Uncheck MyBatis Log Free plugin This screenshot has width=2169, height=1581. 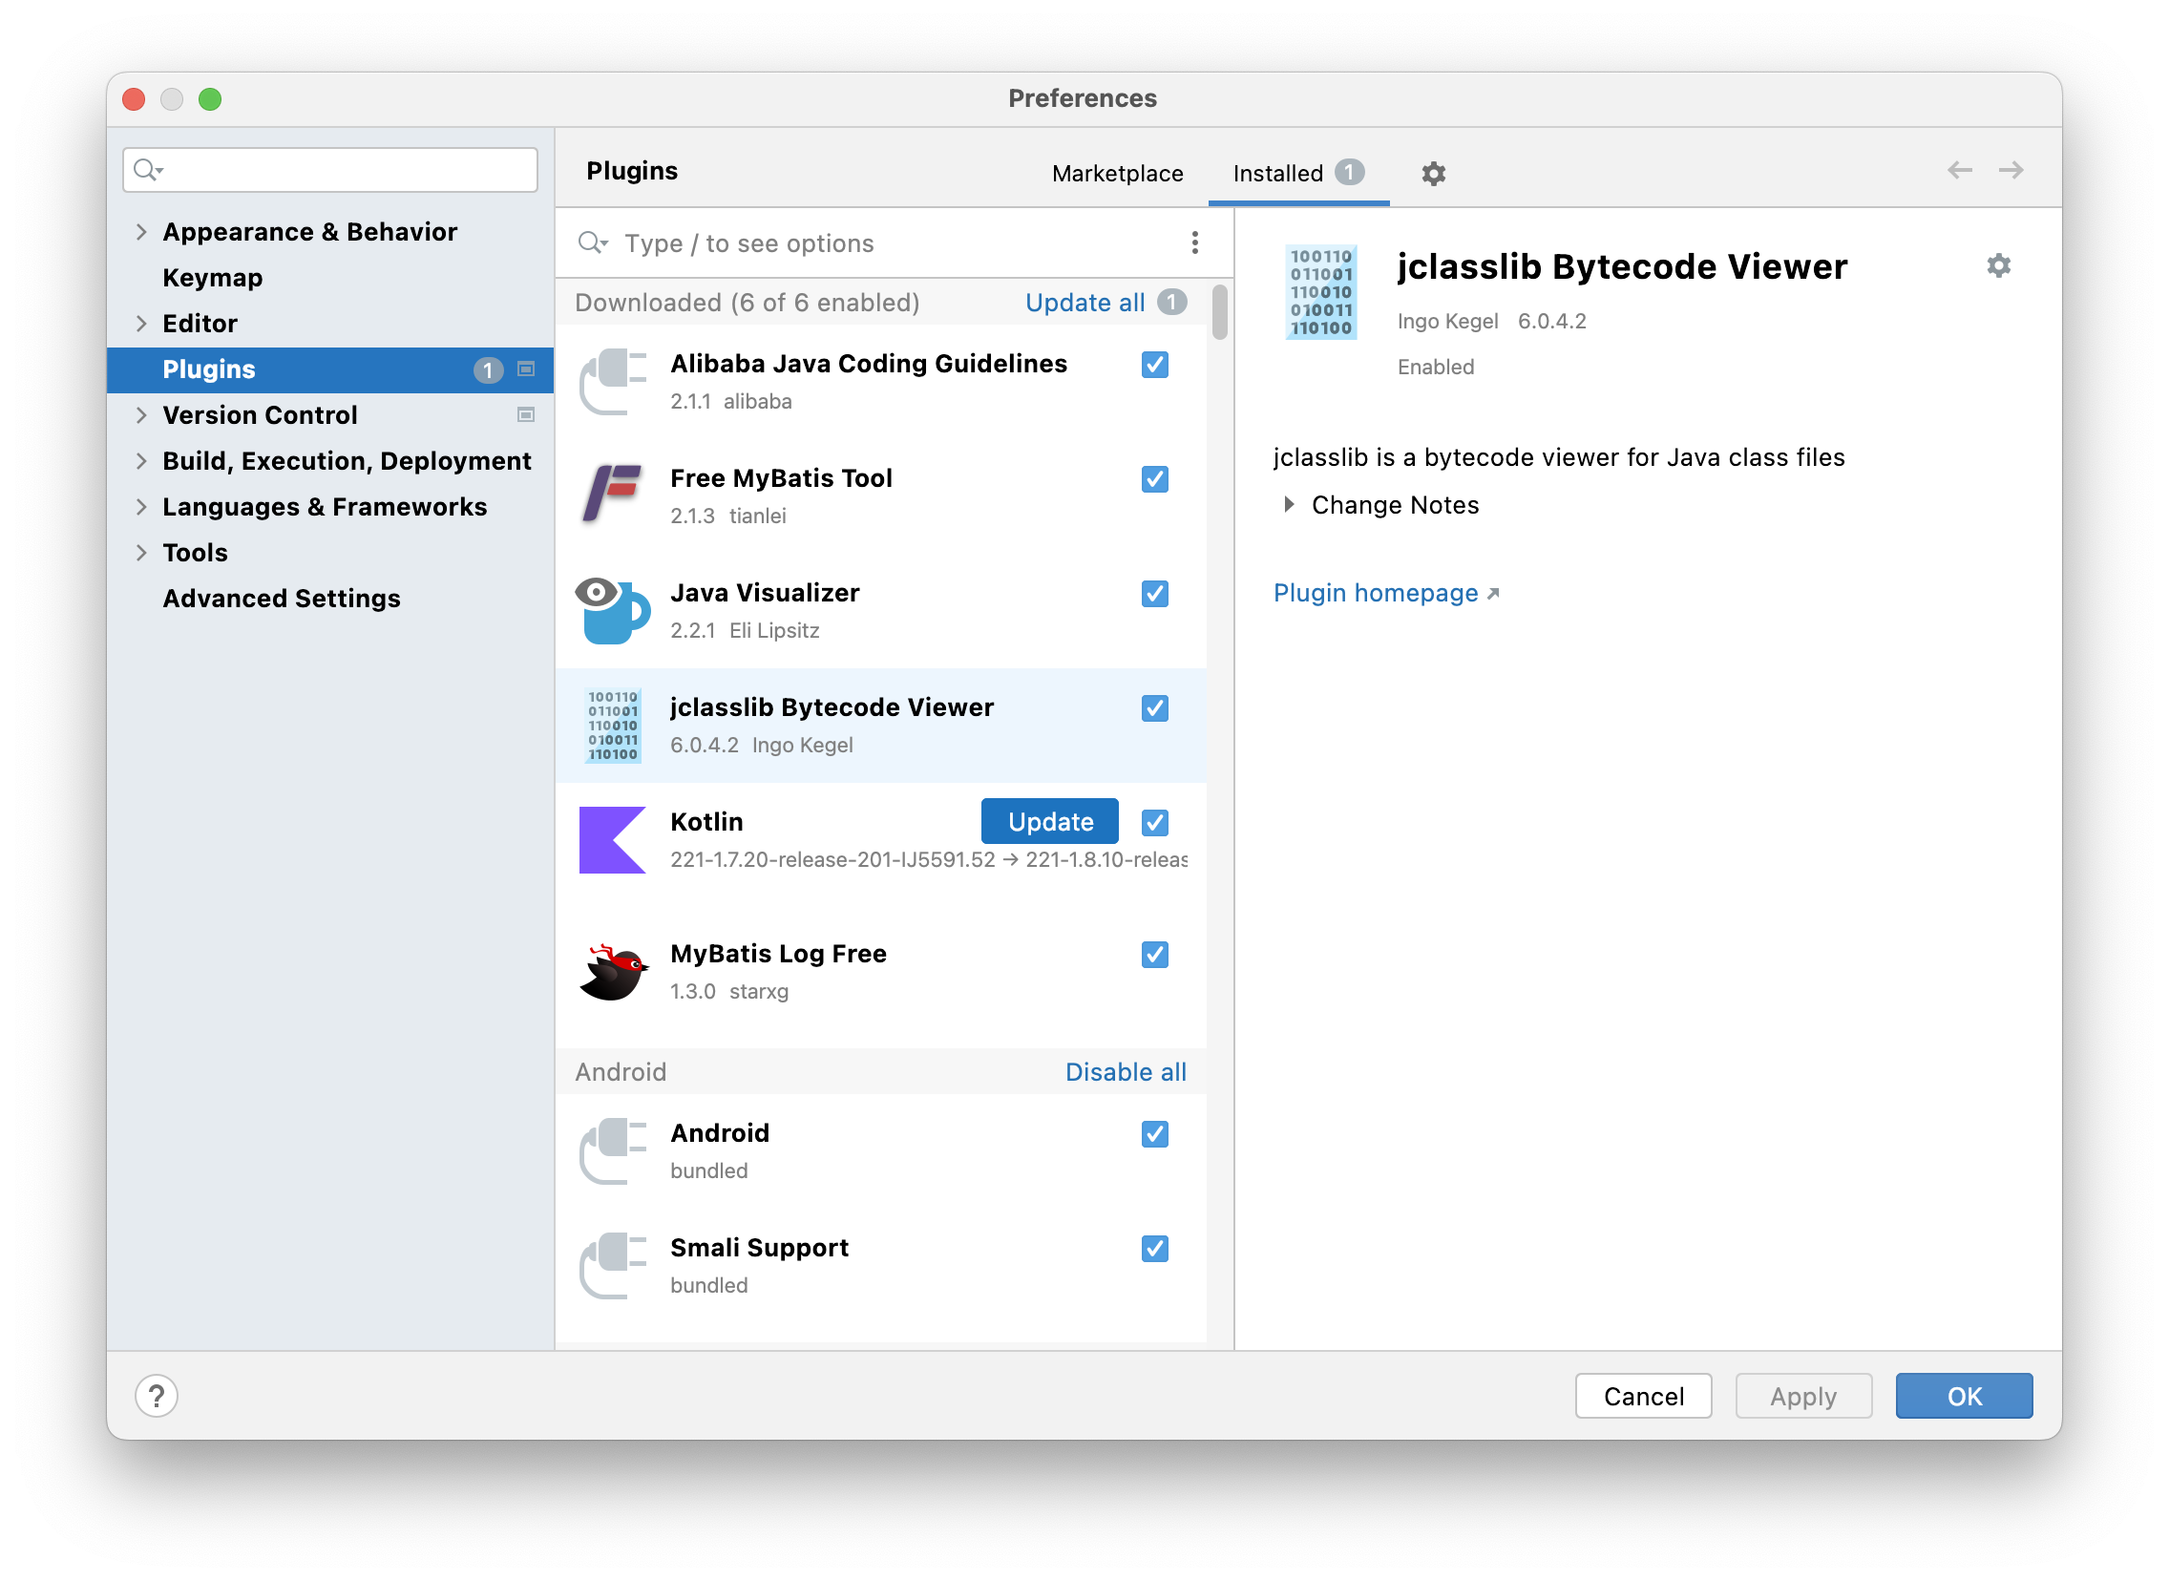[x=1154, y=954]
